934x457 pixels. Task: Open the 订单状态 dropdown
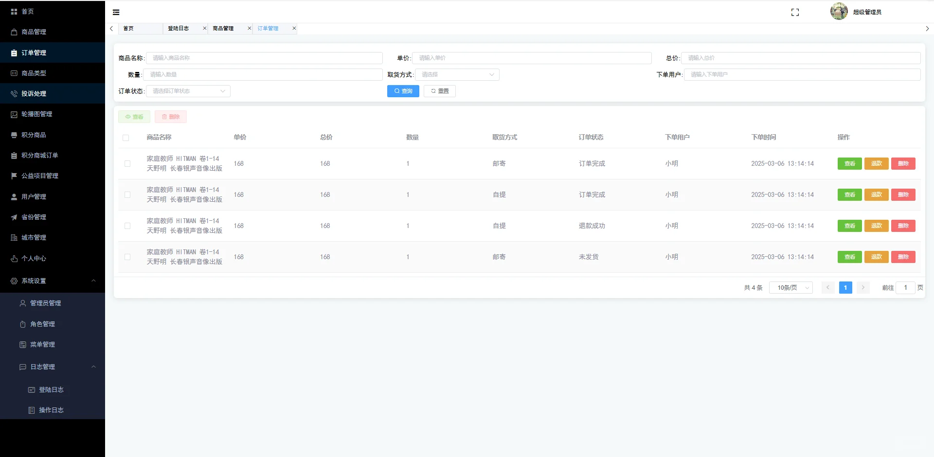click(x=188, y=91)
